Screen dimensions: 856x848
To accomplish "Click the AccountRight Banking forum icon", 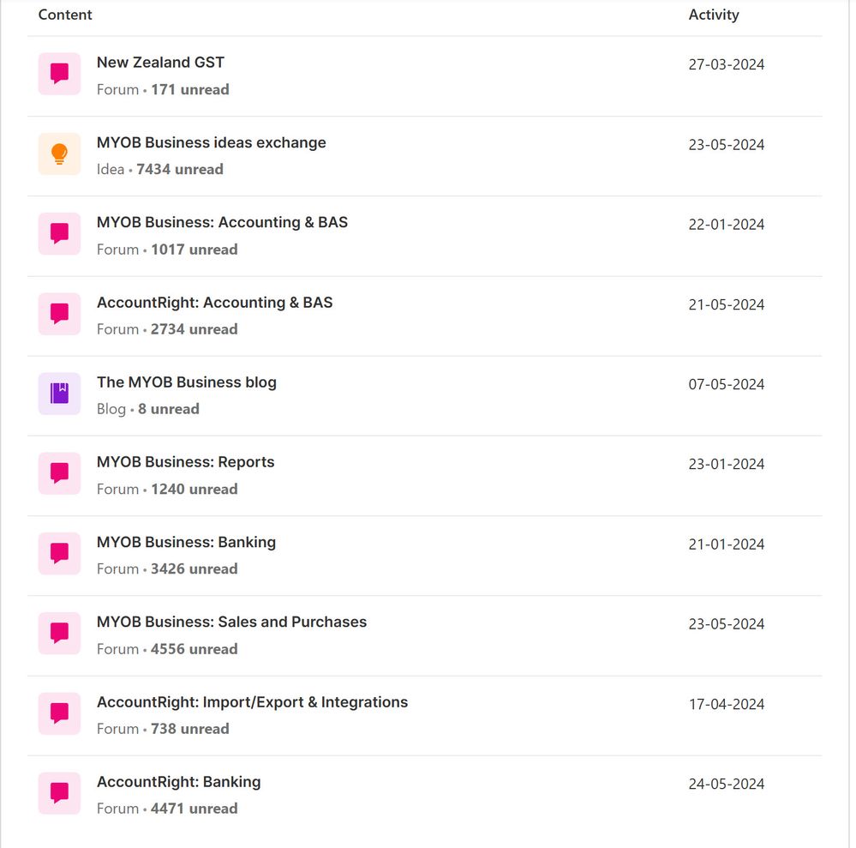I will click(59, 793).
